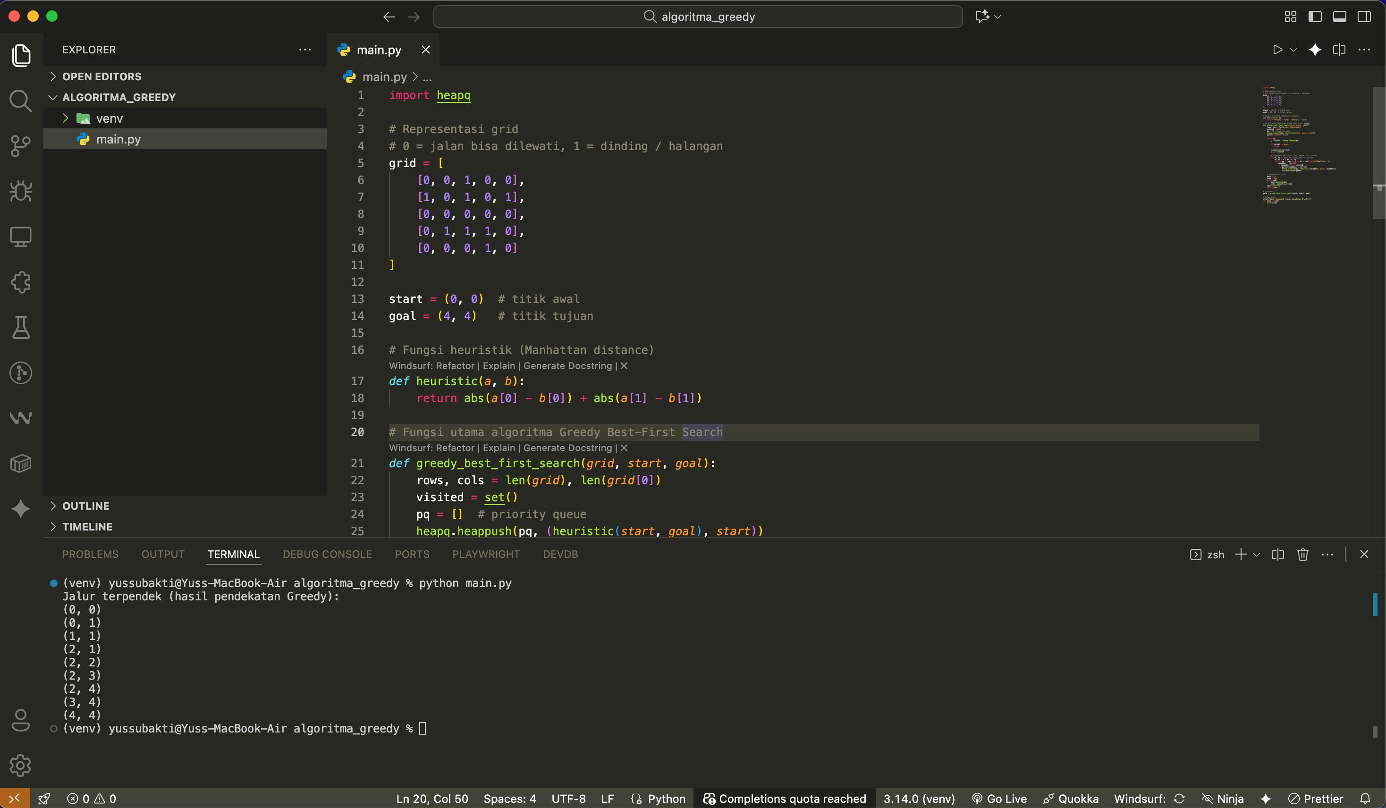1386x808 pixels.
Task: Toggle the primary side bar visibility
Action: [1315, 17]
